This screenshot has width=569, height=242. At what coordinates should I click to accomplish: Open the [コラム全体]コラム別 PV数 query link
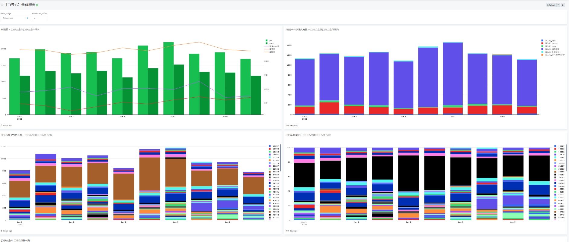38,135
